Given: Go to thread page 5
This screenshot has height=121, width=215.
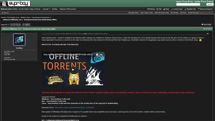Looking at the screenshot, I should pos(19,25).
